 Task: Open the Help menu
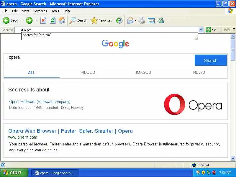pos(67,11)
